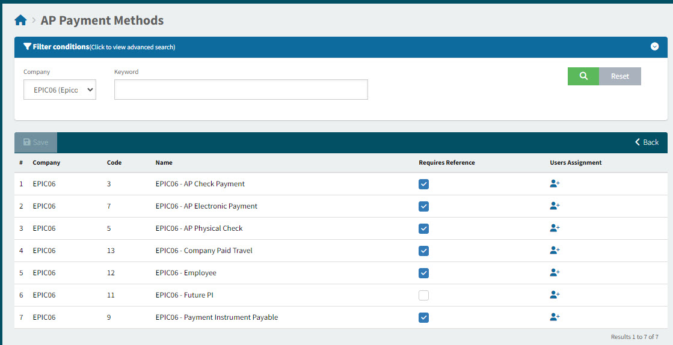
Task: Open user assignment for Company Paid Travel
Action: 555,251
